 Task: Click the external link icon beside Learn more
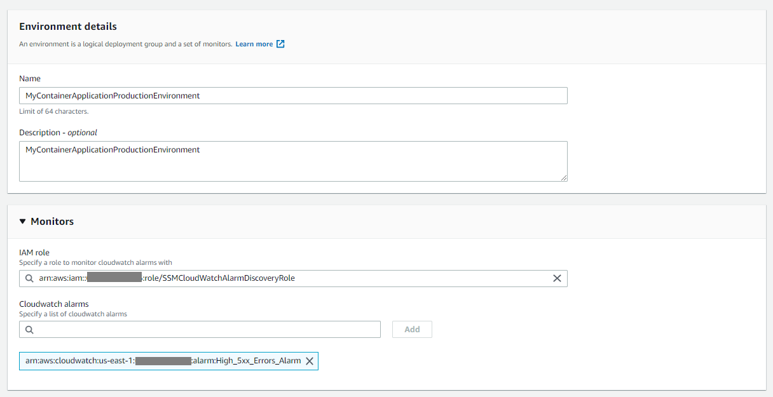(282, 44)
